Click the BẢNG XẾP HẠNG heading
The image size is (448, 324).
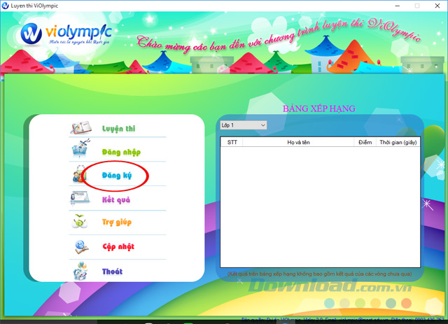[x=319, y=108]
